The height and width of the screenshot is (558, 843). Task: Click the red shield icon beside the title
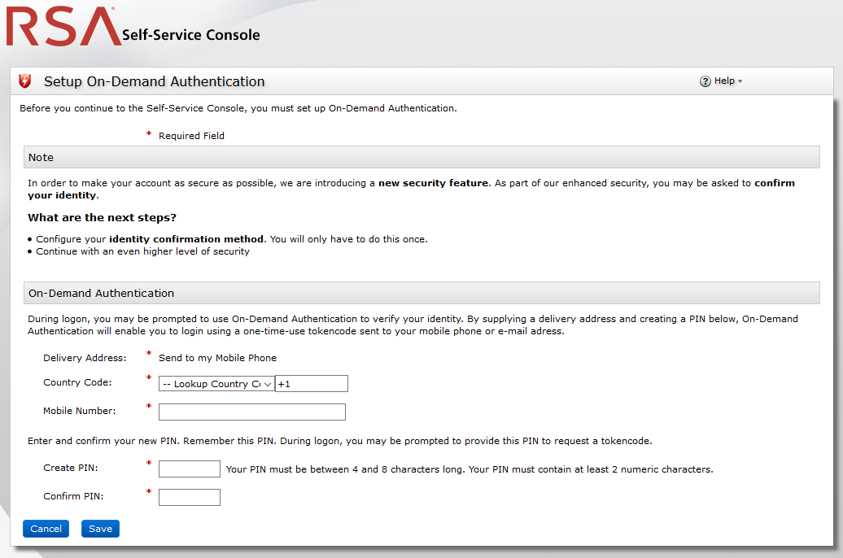[25, 81]
